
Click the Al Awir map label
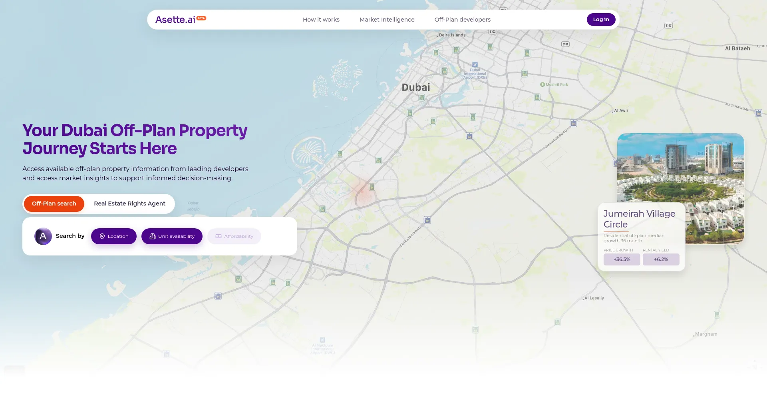click(621, 111)
